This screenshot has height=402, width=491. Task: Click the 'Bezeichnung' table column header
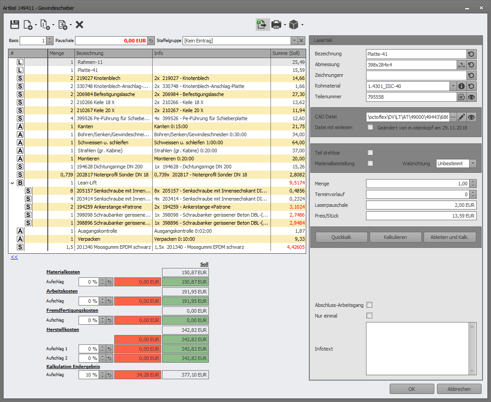pyautogui.click(x=113, y=54)
